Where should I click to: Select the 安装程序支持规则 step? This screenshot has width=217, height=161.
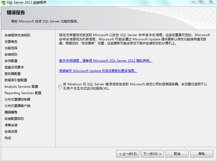[x=17, y=35]
